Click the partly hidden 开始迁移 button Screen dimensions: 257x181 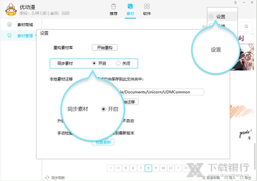click(x=131, y=102)
